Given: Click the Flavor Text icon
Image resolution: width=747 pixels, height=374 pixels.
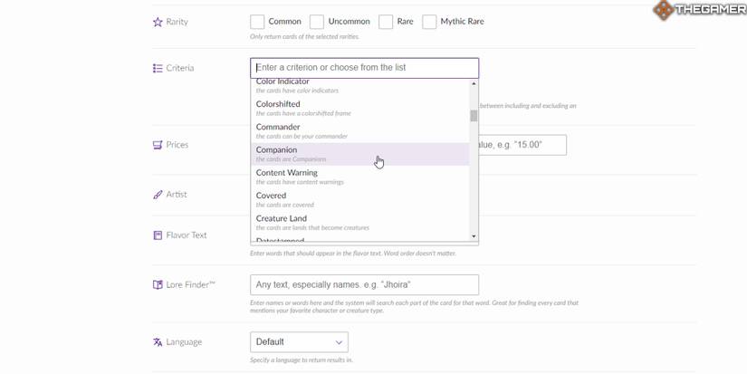Looking at the screenshot, I should coord(158,235).
